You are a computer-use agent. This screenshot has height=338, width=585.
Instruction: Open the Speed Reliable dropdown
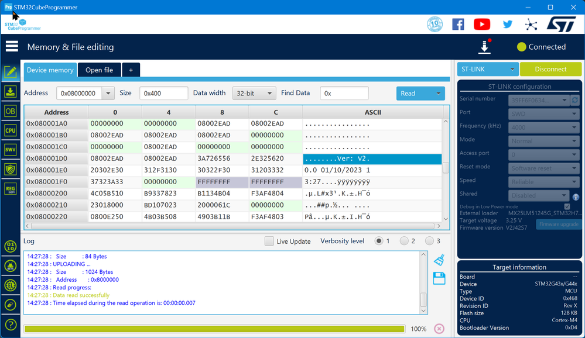point(543,182)
